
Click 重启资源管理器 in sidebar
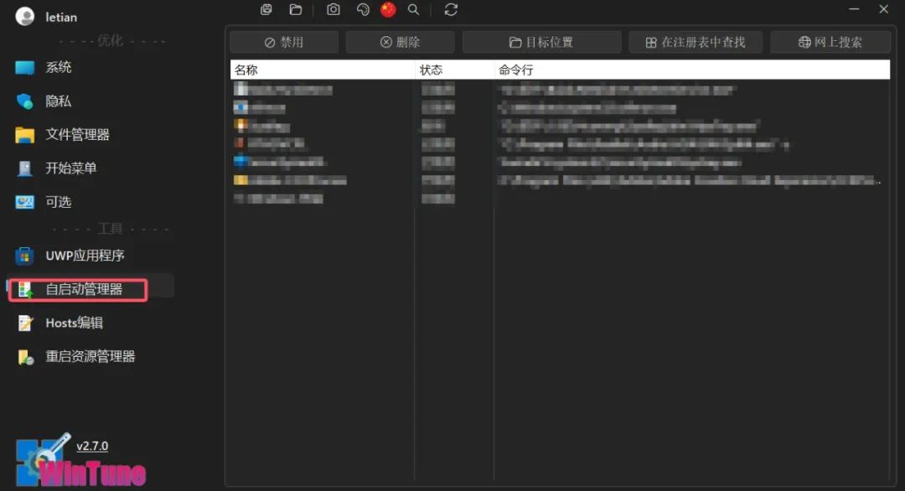point(90,357)
